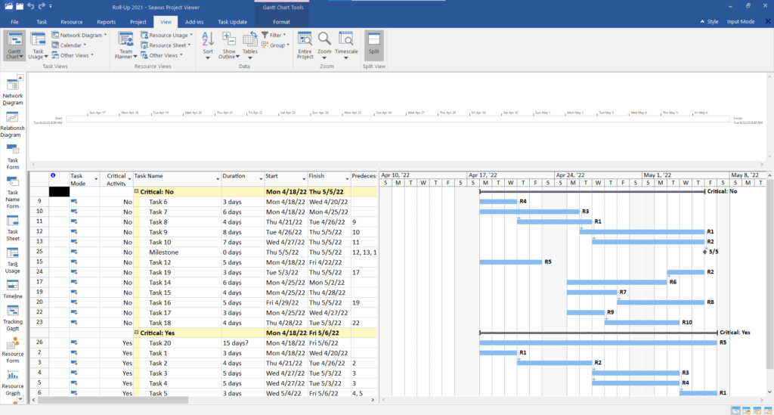
Task: Open Task Usage in side bar
Action: 13,261
